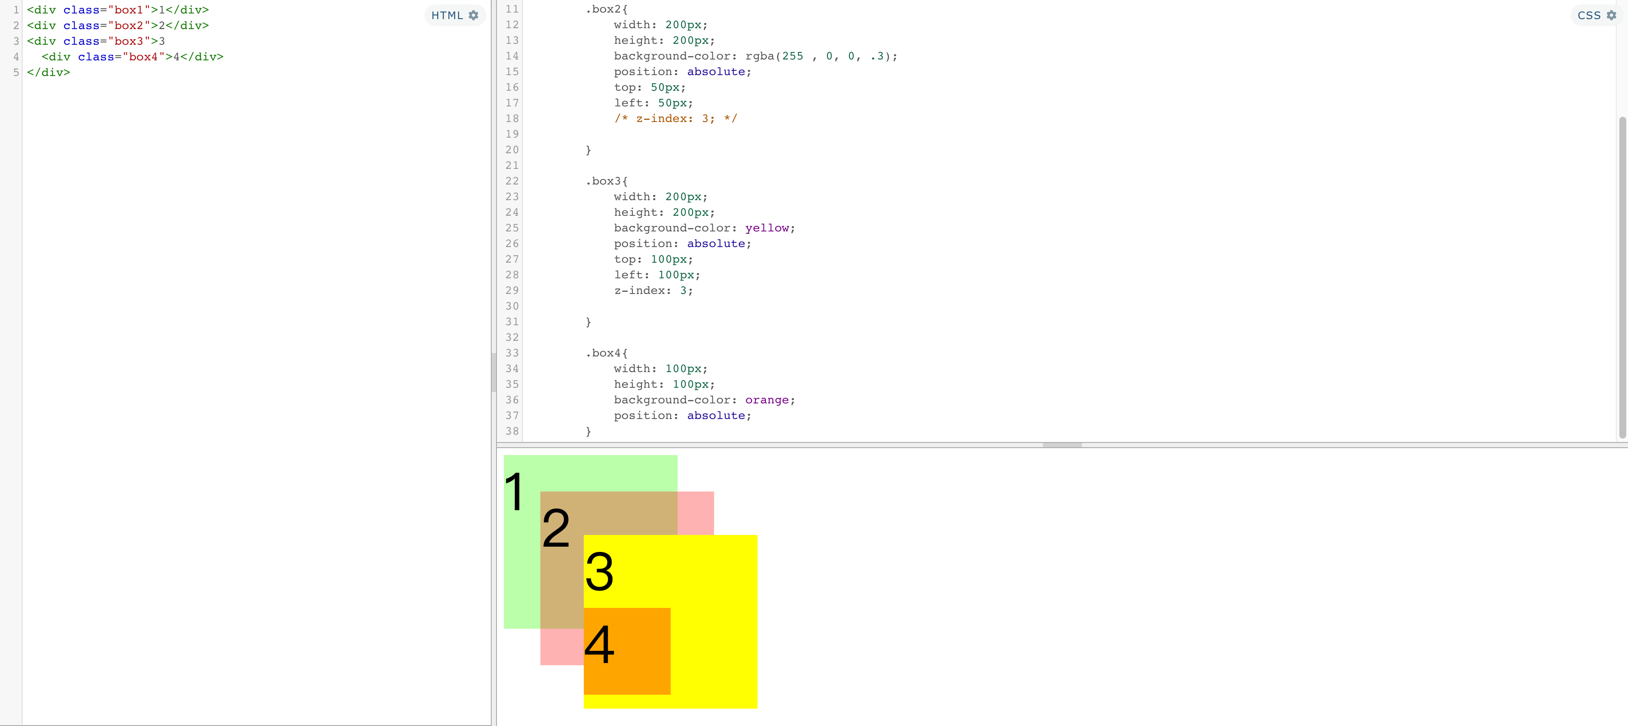Click HTML line with class box1
Image resolution: width=1628 pixels, height=726 pixels.
coord(118,10)
